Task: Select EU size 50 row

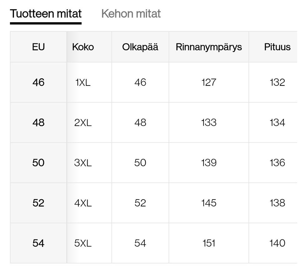Action: (x=38, y=163)
